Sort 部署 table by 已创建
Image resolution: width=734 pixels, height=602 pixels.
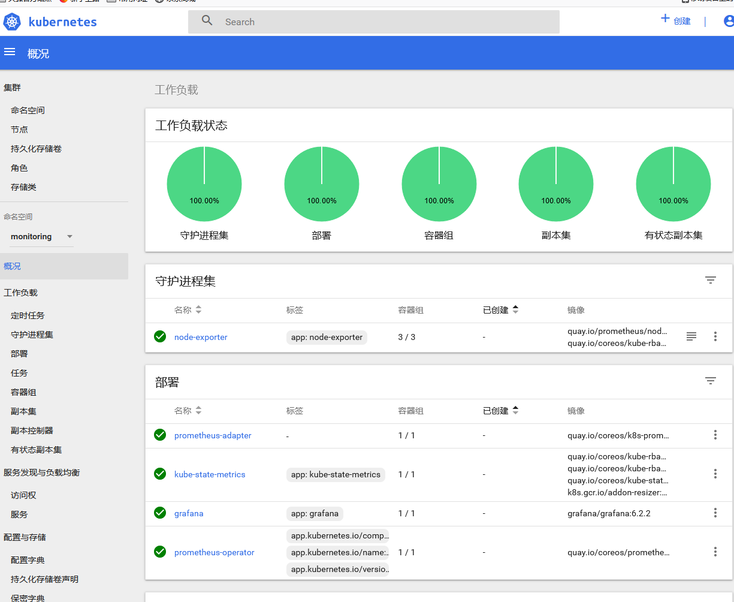pos(500,411)
